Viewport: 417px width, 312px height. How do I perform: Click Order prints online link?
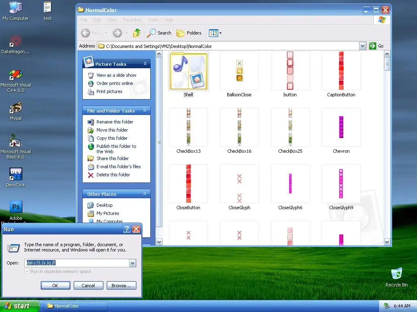tap(114, 83)
